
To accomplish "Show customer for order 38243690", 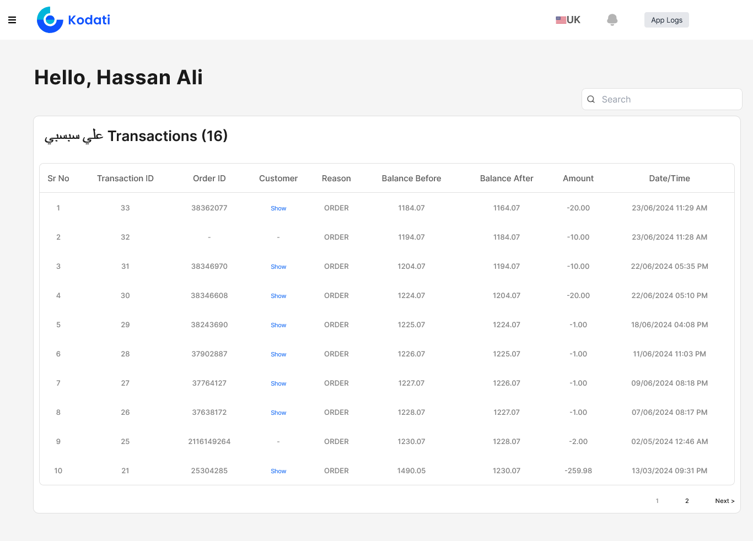I will 278,325.
